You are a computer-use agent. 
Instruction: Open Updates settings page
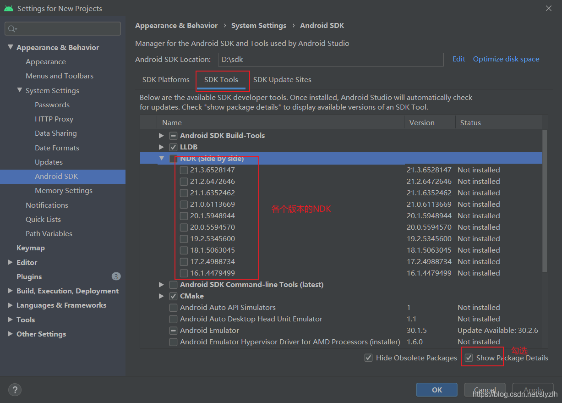49,162
